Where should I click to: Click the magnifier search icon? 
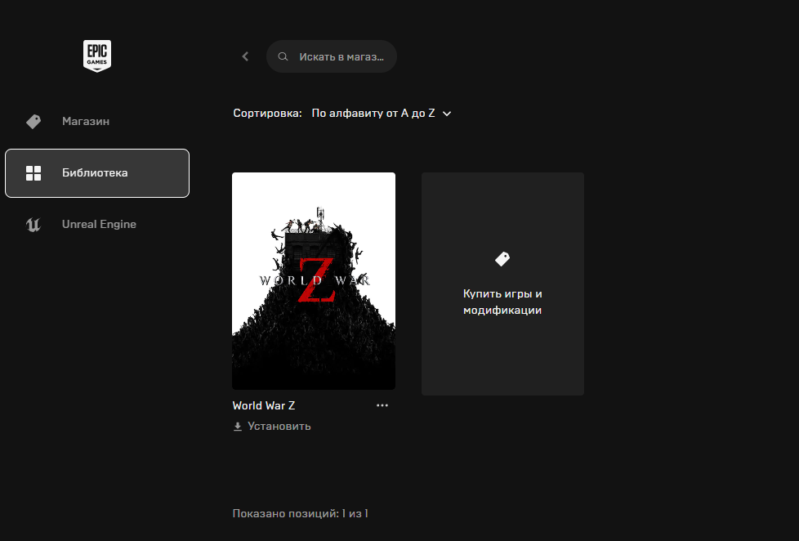pos(283,56)
